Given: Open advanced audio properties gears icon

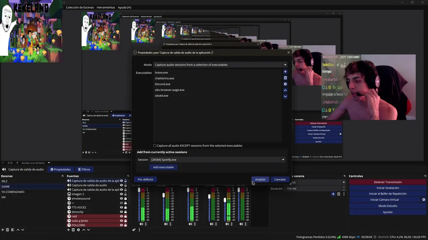Looking at the screenshot, I should pyautogui.click(x=134, y=230).
